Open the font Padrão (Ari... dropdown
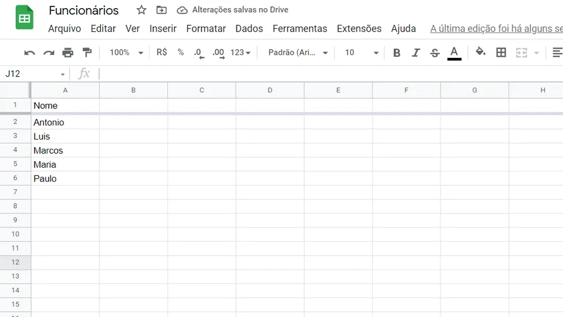563x317 pixels. tap(298, 53)
